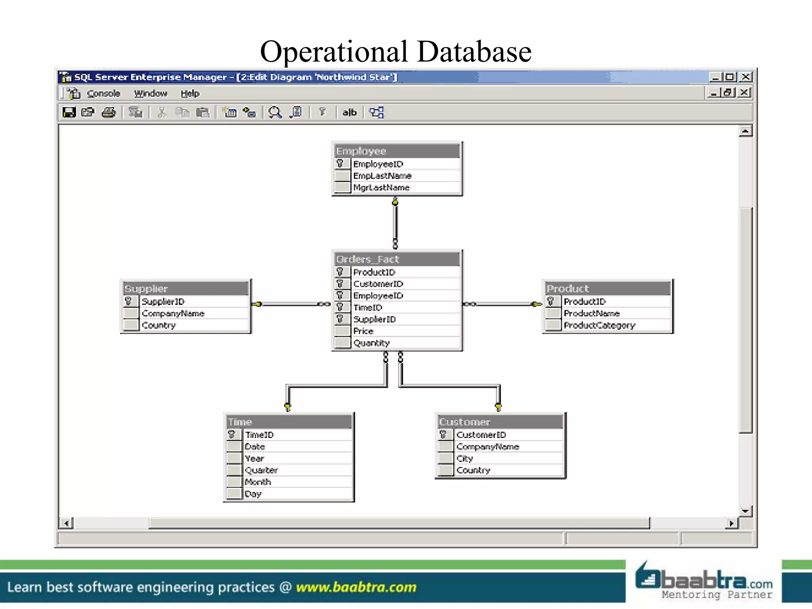This screenshot has width=812, height=609.
Task: Restore the inner diagram window
Action: (x=728, y=93)
